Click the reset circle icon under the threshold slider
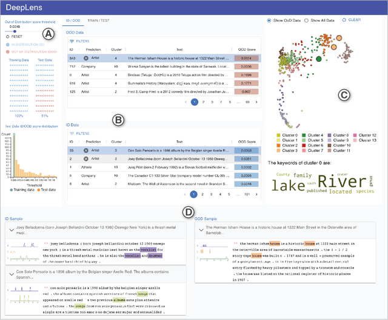The height and width of the screenshot is (320, 388). [8, 36]
